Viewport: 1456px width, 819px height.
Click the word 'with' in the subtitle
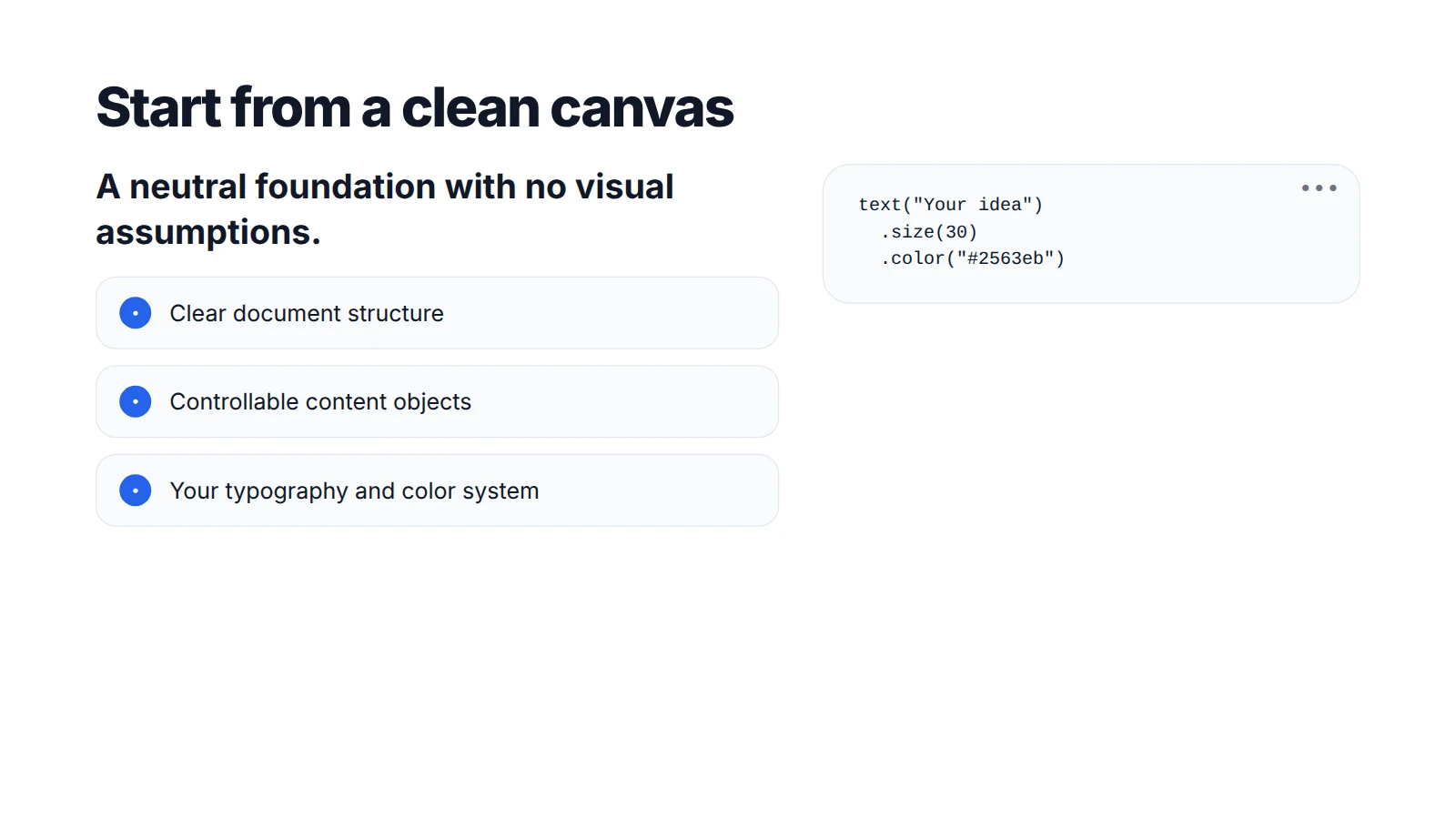[x=480, y=187]
